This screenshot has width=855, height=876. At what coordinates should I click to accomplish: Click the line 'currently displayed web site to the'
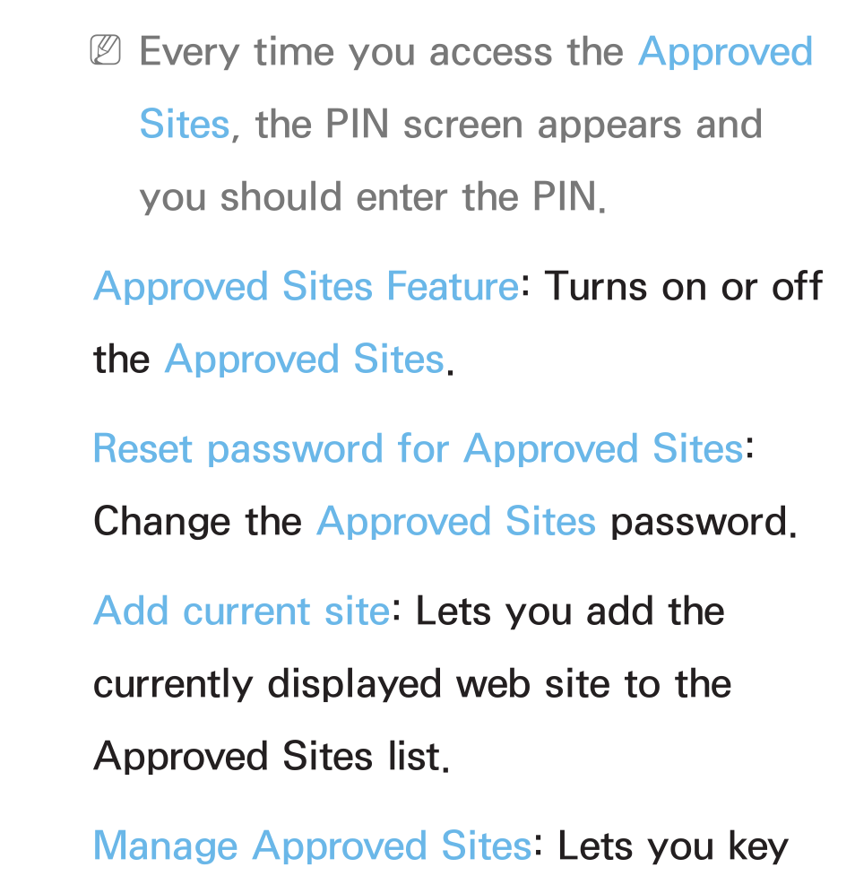[412, 686]
